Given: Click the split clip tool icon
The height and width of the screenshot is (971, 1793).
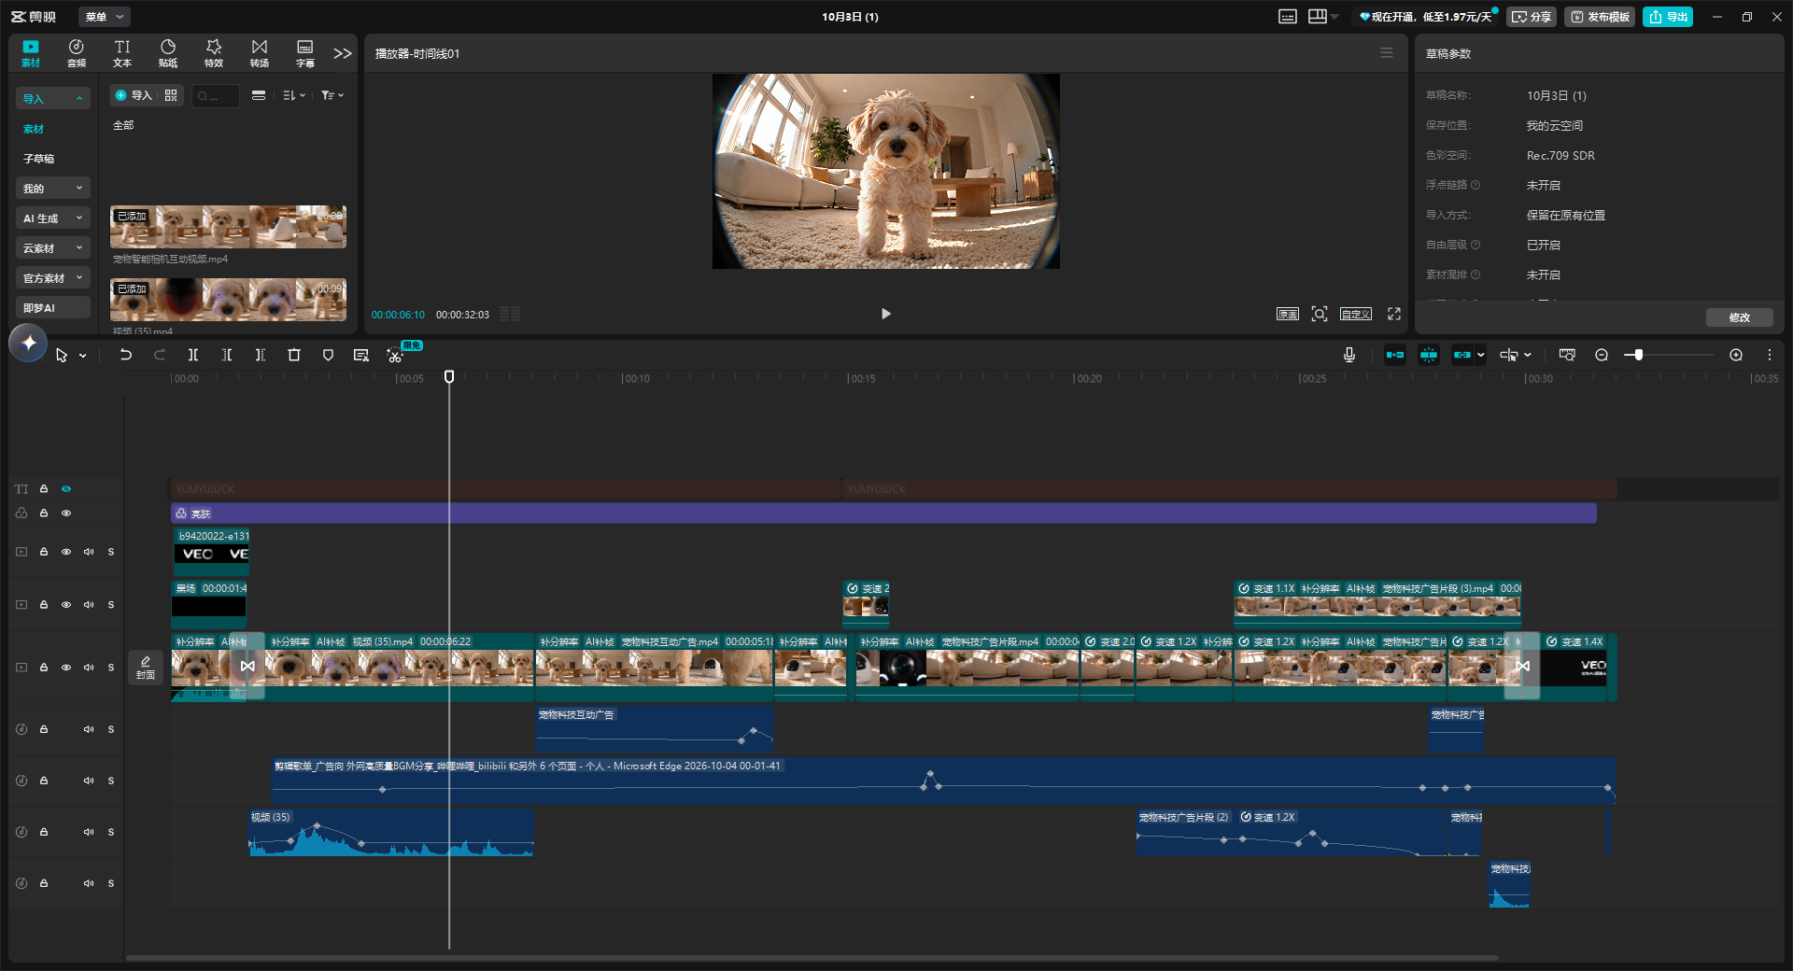Looking at the screenshot, I should [x=193, y=355].
